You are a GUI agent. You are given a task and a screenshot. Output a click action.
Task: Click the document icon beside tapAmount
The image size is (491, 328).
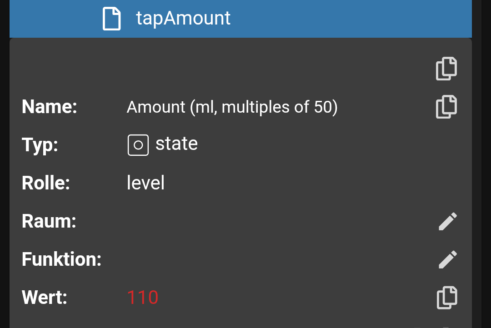point(111,18)
